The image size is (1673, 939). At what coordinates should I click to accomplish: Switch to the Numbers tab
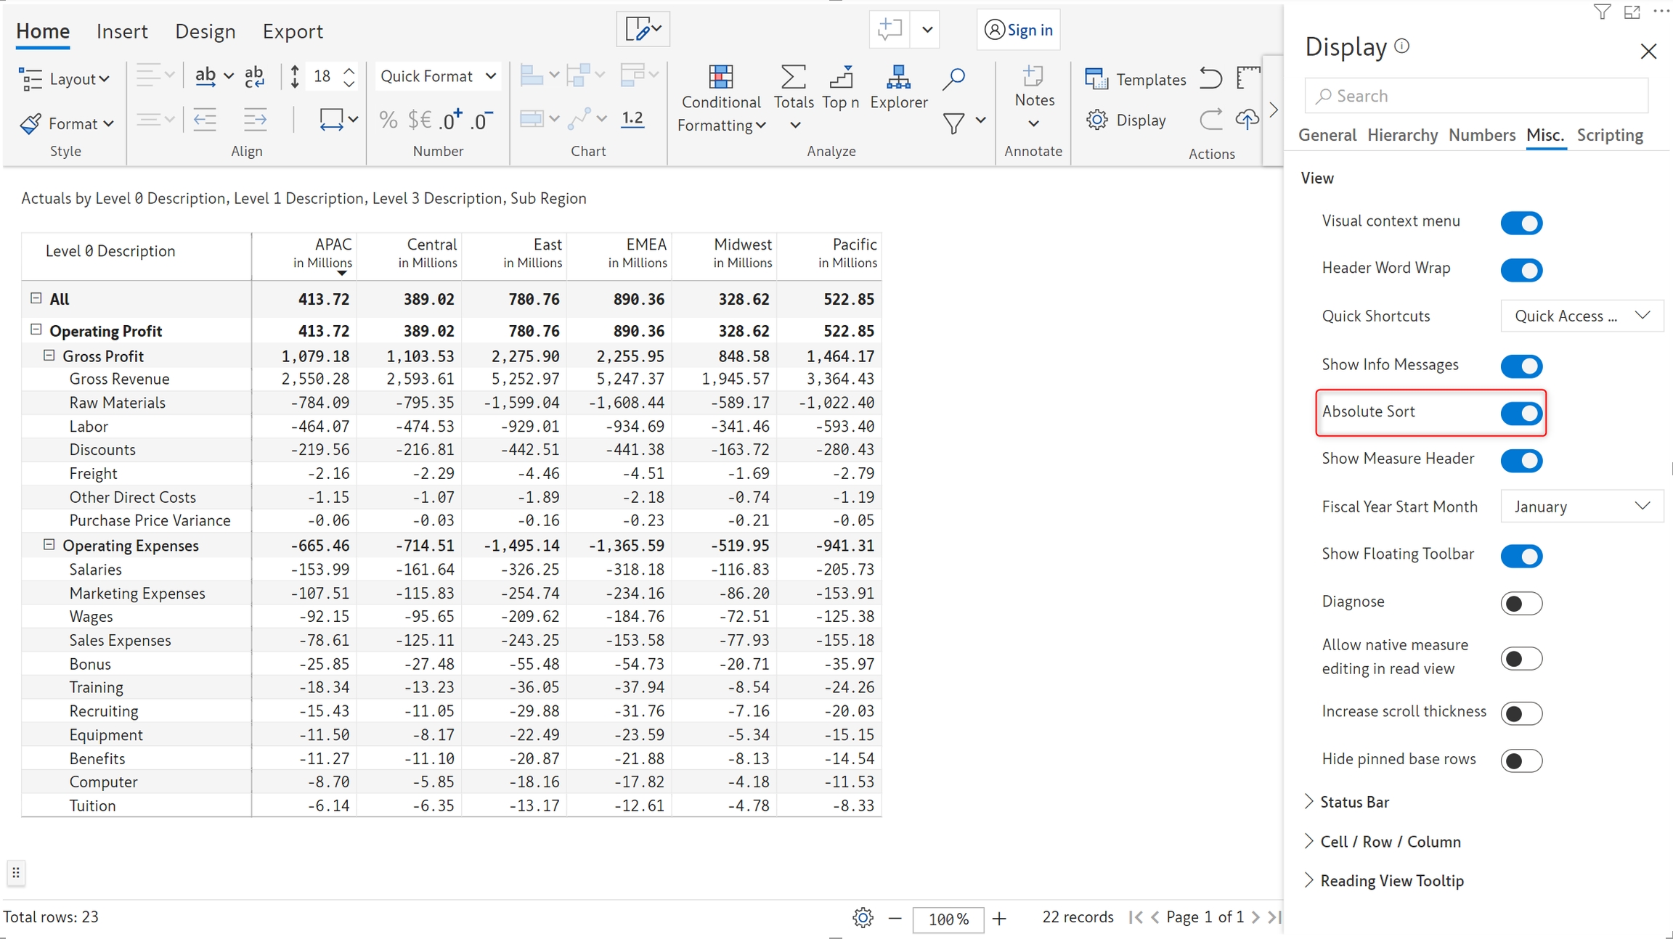point(1481,135)
